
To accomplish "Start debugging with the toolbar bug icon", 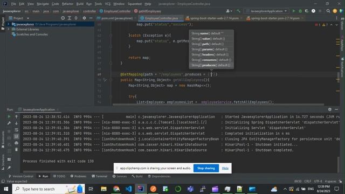I will 300,11.
